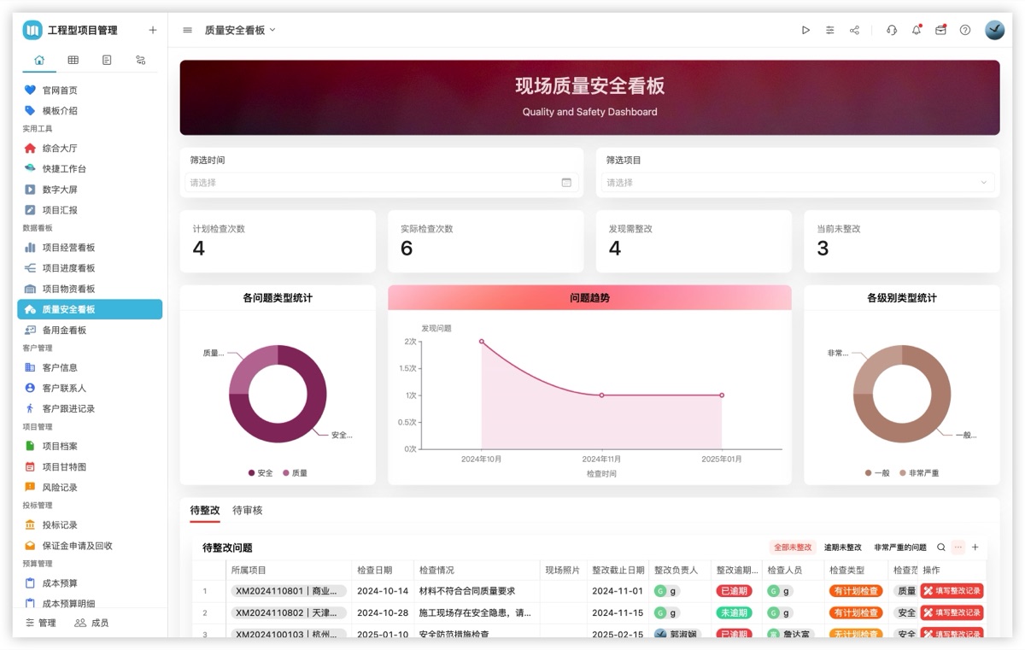Click the 所属项目 column header
The width and height of the screenshot is (1025, 650).
pos(288,570)
